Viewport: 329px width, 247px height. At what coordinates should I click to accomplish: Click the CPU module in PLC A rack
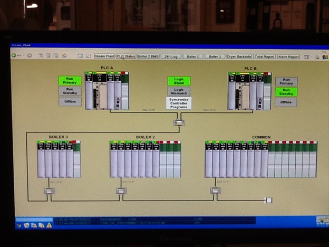point(99,91)
